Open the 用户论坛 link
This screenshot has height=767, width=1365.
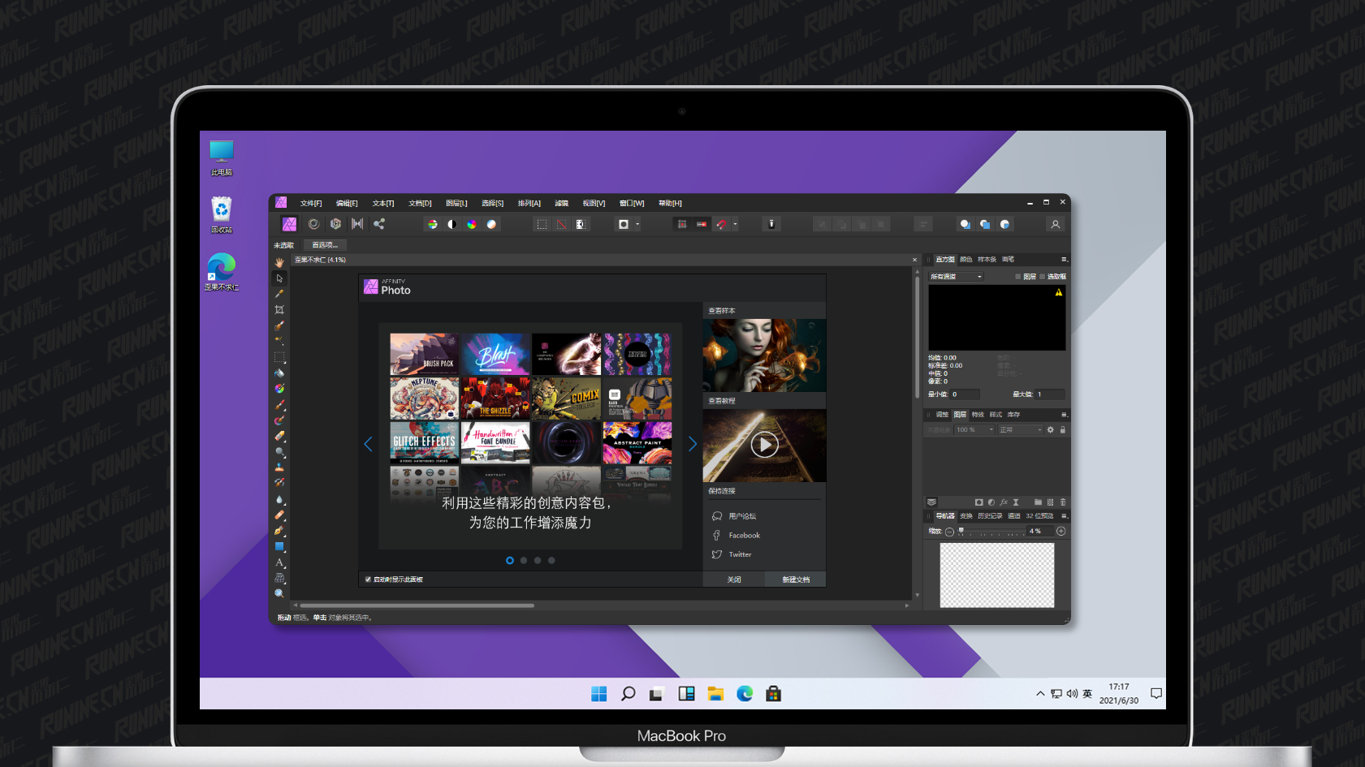(742, 516)
